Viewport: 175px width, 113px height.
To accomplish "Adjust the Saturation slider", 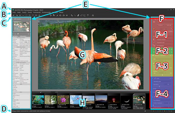I will tap(162, 86).
